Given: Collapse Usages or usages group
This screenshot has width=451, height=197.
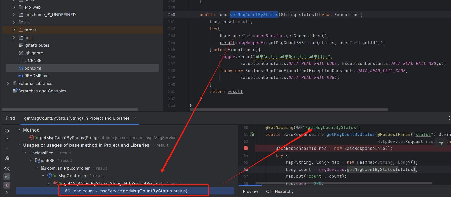Looking at the screenshot, I should coord(19,145).
